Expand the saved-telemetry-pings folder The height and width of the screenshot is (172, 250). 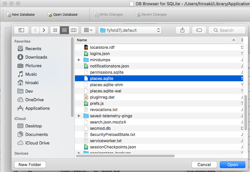pyautogui.click(x=79, y=116)
